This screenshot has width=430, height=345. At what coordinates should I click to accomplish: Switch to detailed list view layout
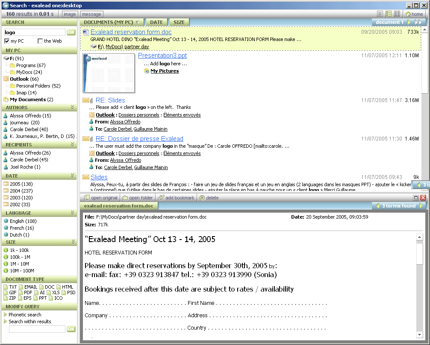tap(389, 14)
